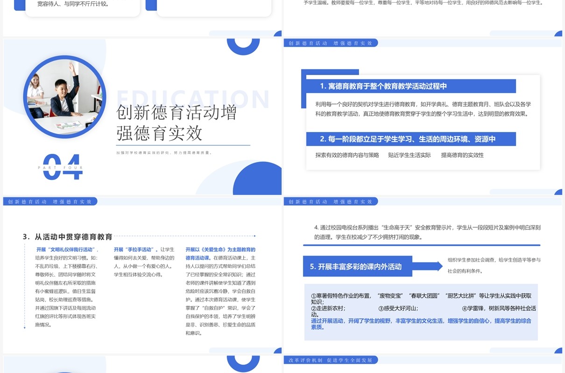The width and height of the screenshot is (565, 373).
Task: Click bottom tag 改革评价机制 促进学生全面发展
Action: point(331,360)
